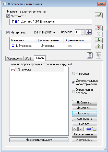Click the Добавить... button
108x152 pixels.
pyautogui.click(x=85, y=102)
